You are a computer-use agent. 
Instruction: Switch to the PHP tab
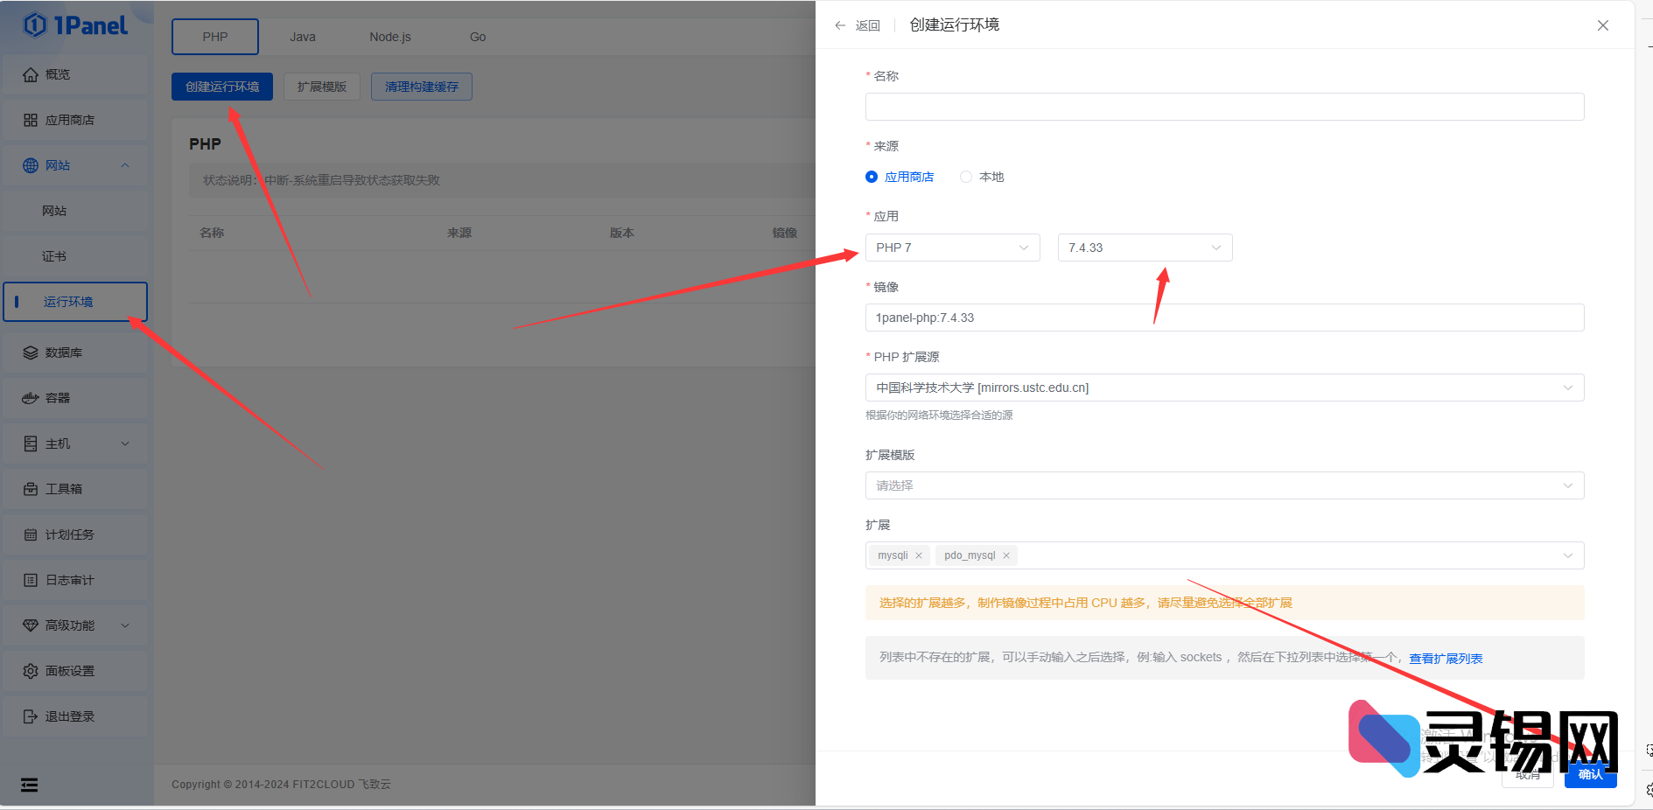click(x=215, y=37)
